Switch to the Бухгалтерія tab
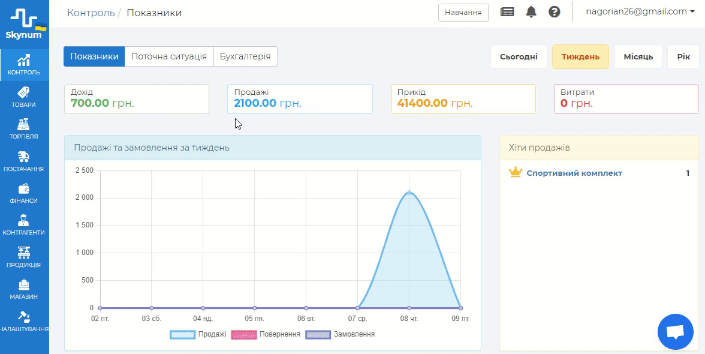 tap(245, 56)
